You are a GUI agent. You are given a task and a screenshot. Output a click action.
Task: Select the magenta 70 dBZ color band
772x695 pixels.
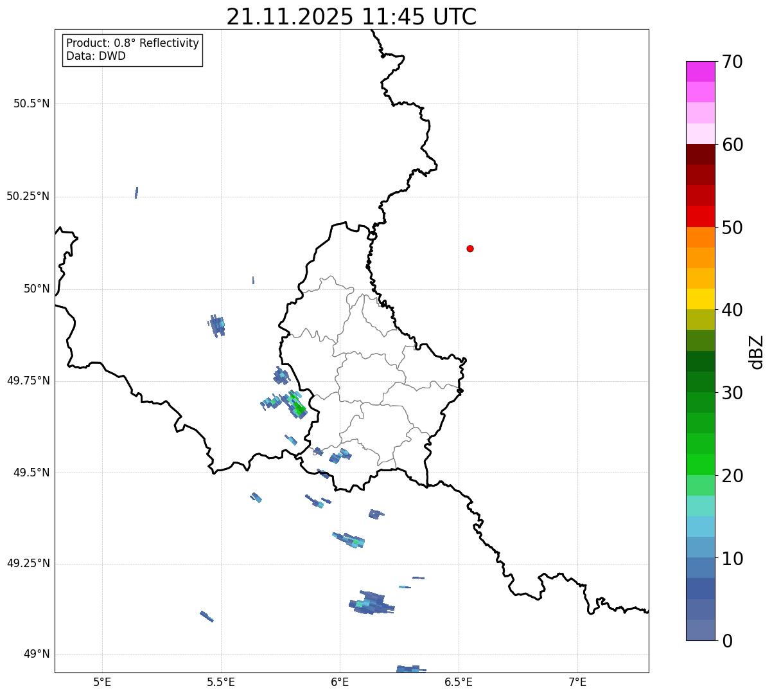tap(700, 71)
